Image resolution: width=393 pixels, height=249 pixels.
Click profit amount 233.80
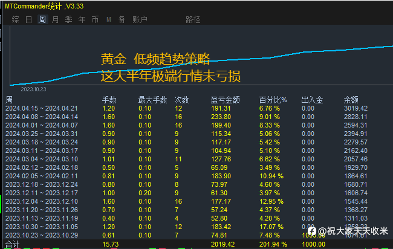pyautogui.click(x=221, y=117)
